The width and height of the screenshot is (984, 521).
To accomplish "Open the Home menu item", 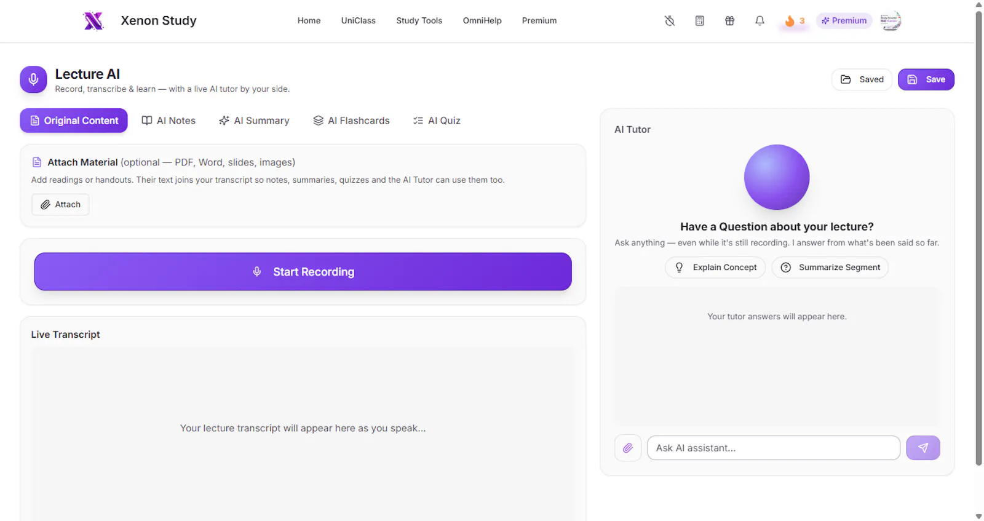I will 309,21.
